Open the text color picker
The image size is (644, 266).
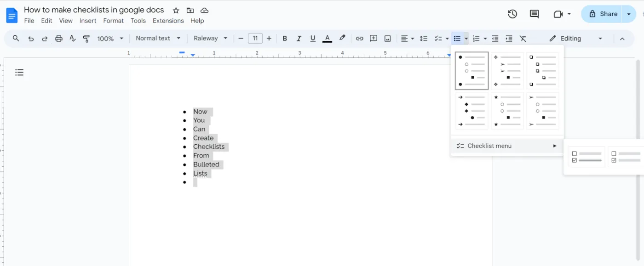(327, 38)
